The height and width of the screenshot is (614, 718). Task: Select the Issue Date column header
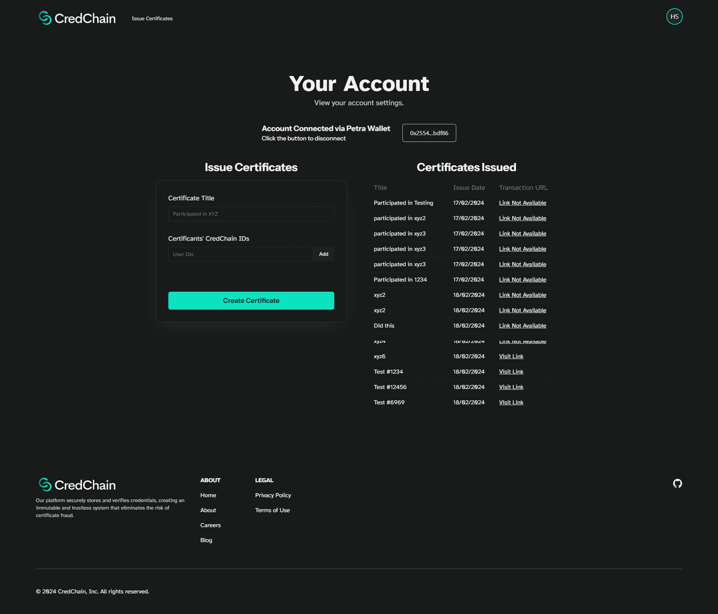(469, 188)
